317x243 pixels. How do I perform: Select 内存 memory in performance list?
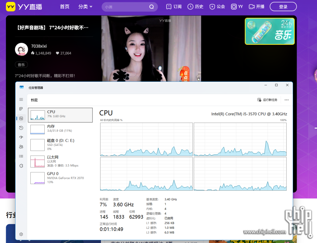click(60, 128)
